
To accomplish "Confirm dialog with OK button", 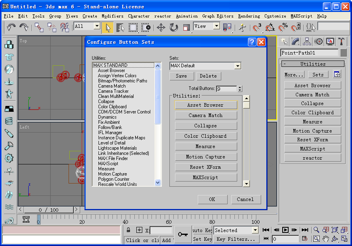I will click(212, 199).
